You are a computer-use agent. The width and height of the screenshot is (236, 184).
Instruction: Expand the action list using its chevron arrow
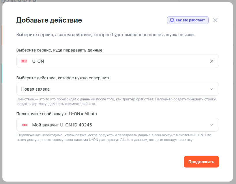tap(211, 89)
